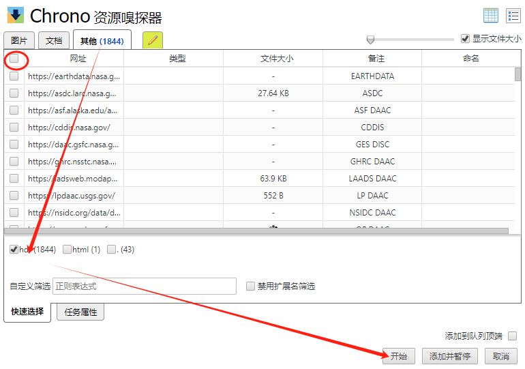Check the EARTHDATA row checkbox

point(14,76)
